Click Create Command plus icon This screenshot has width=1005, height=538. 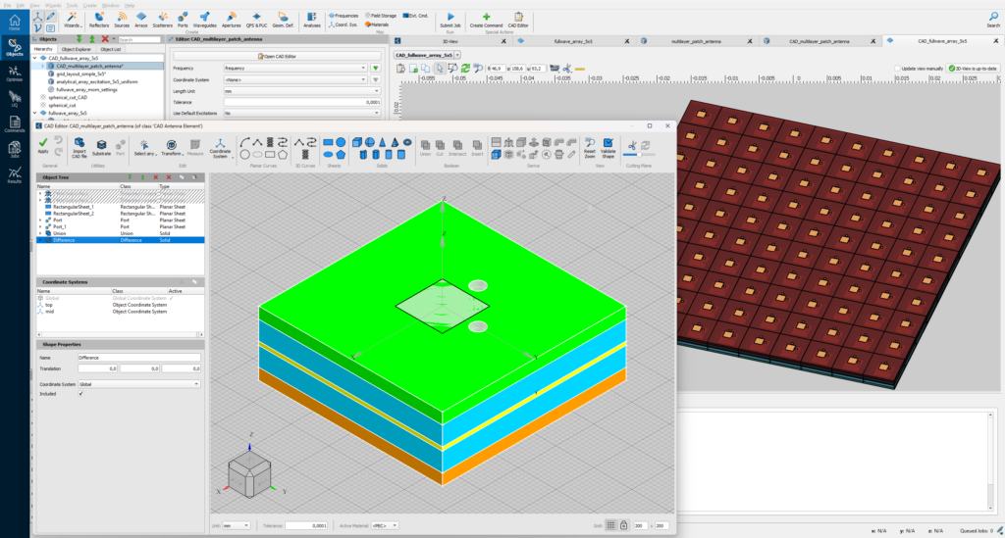(x=486, y=20)
